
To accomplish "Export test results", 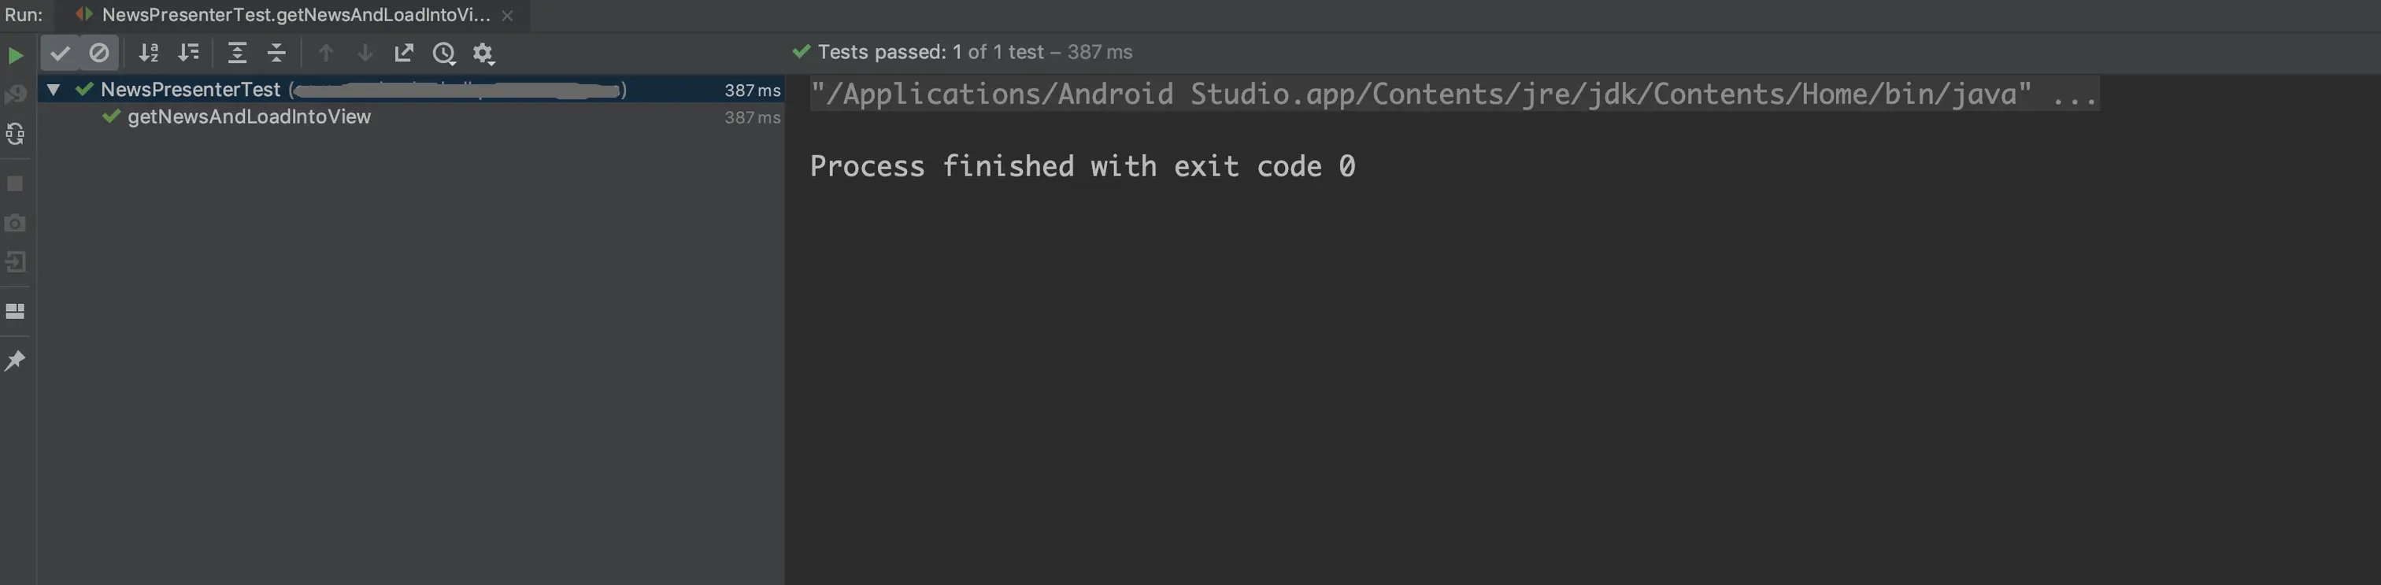I will pyautogui.click(x=404, y=54).
